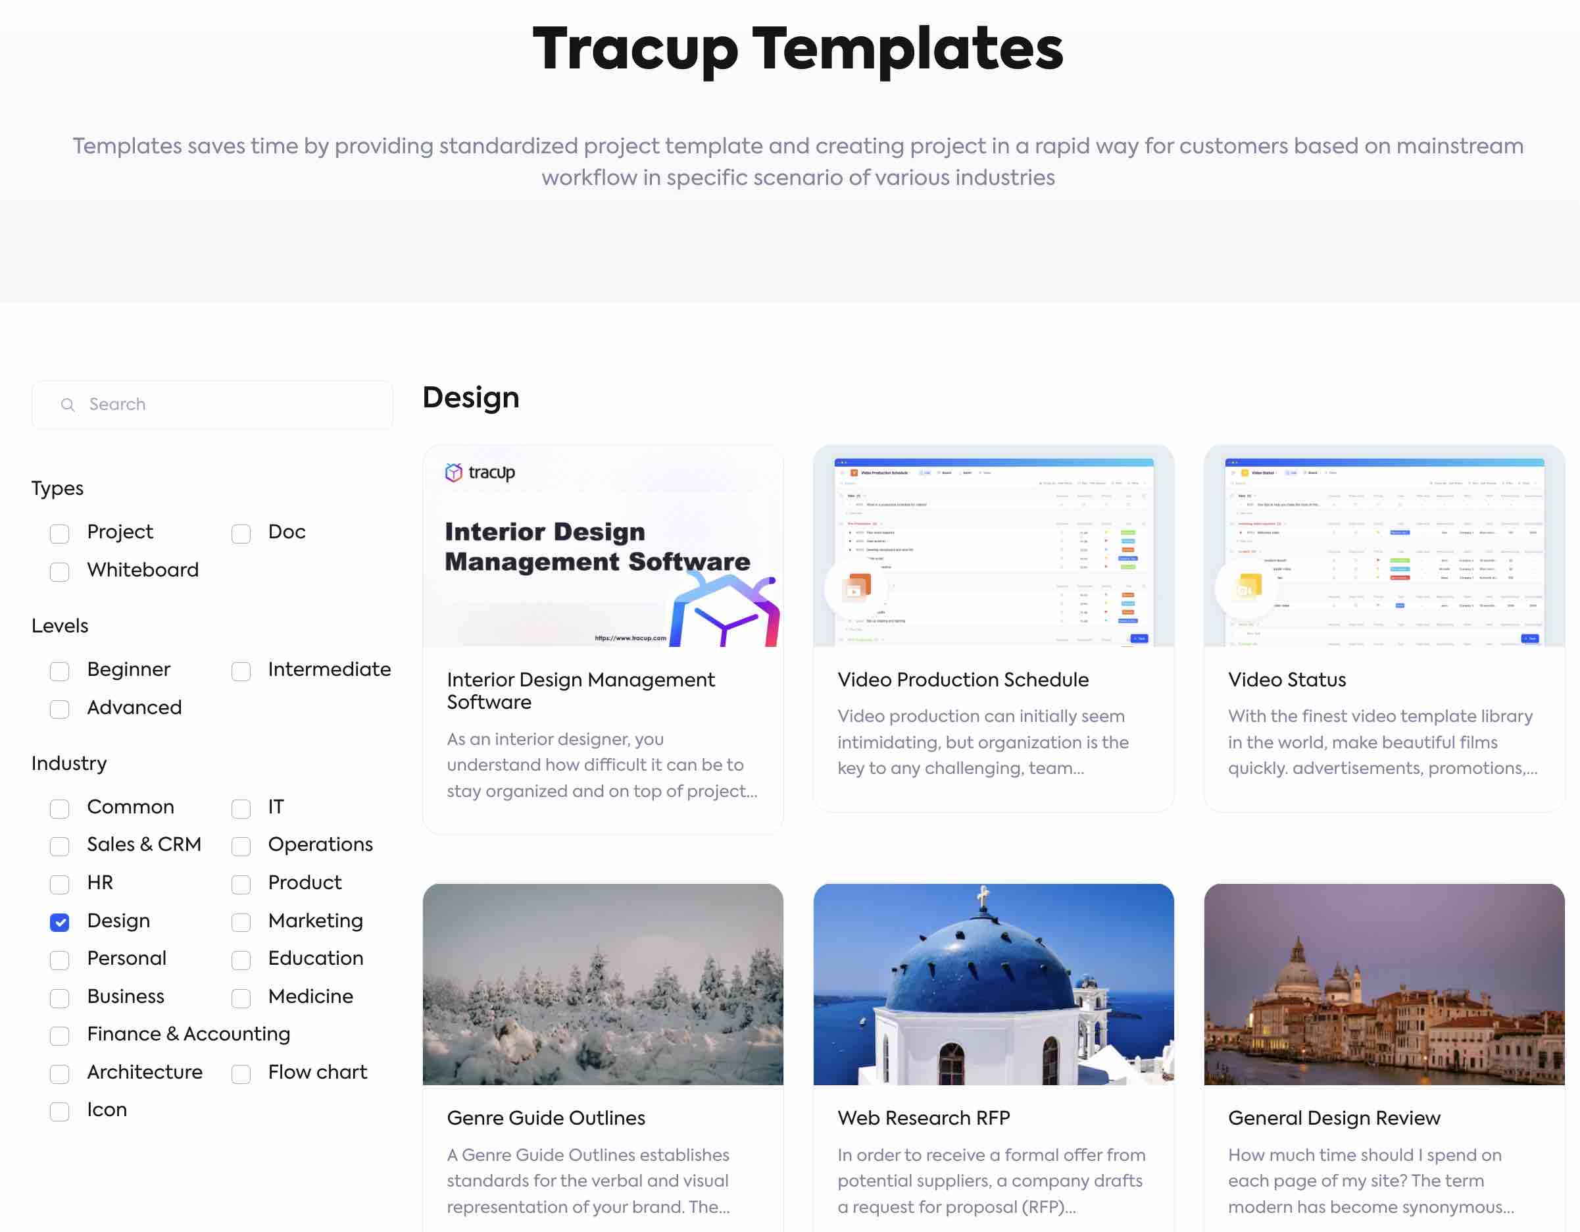Click the snowy Genre Guide Outlines thumbnail
Viewport: 1580px width, 1232px height.
click(x=603, y=984)
